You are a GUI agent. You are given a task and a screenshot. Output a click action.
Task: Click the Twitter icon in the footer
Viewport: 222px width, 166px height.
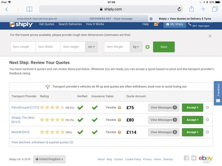point(194,158)
